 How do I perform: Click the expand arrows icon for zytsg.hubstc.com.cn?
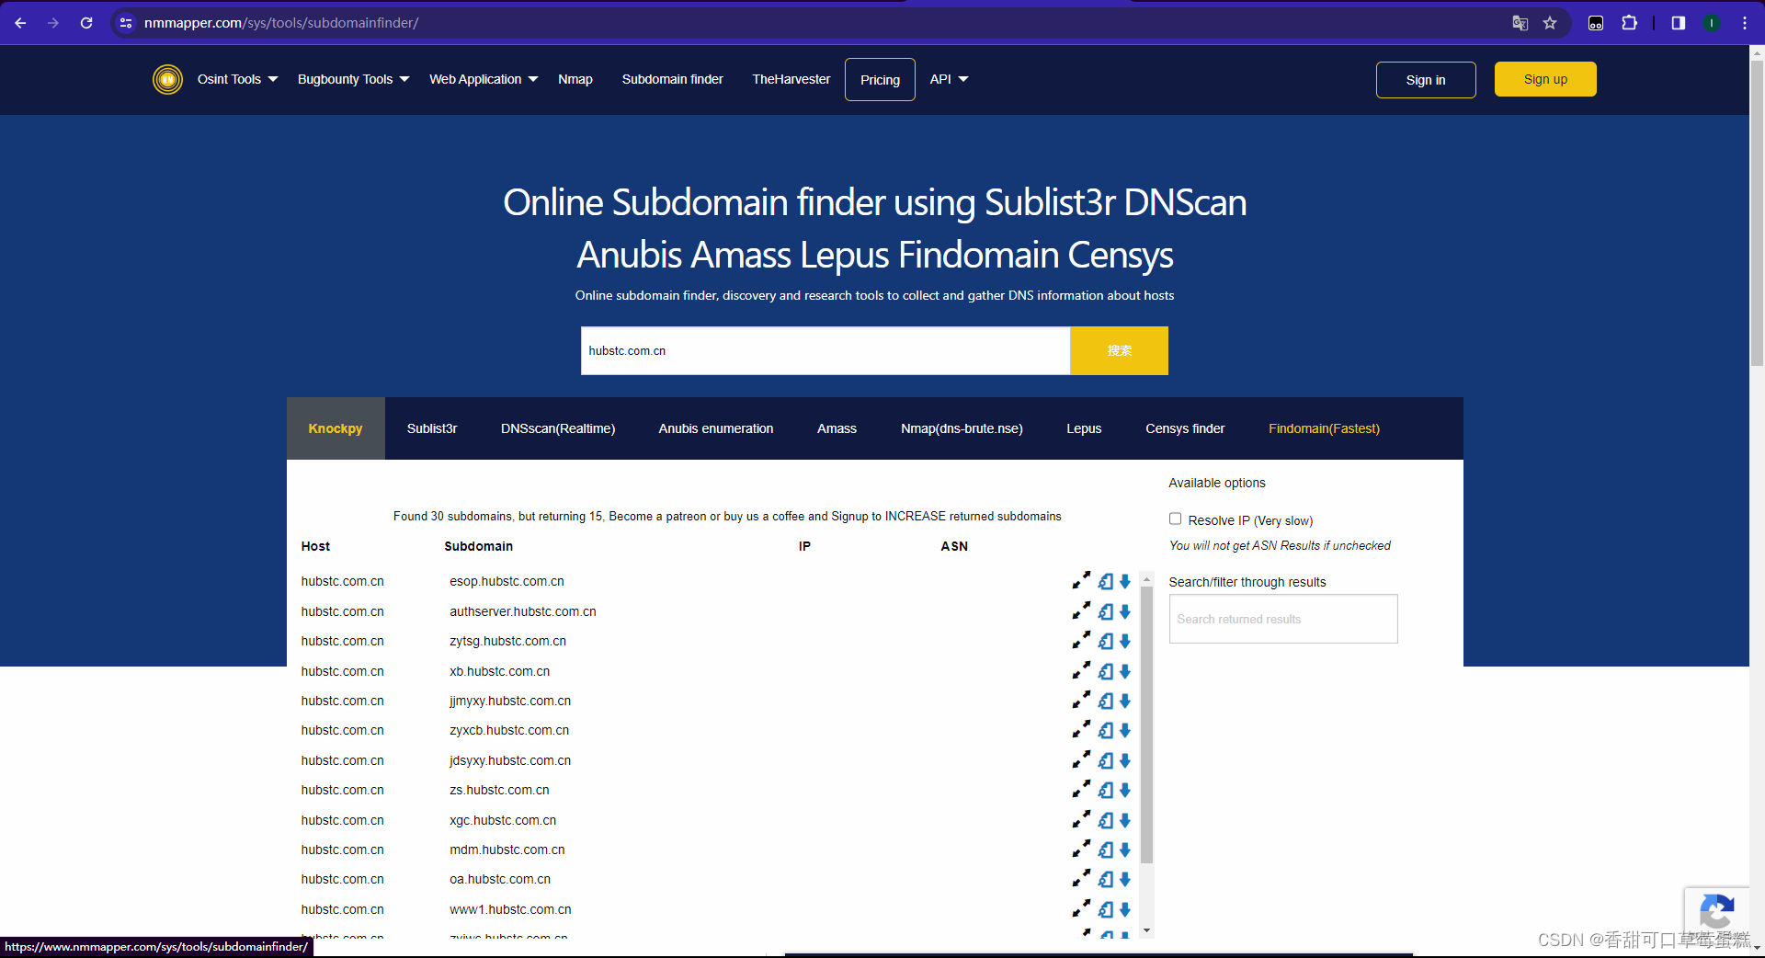click(x=1081, y=641)
